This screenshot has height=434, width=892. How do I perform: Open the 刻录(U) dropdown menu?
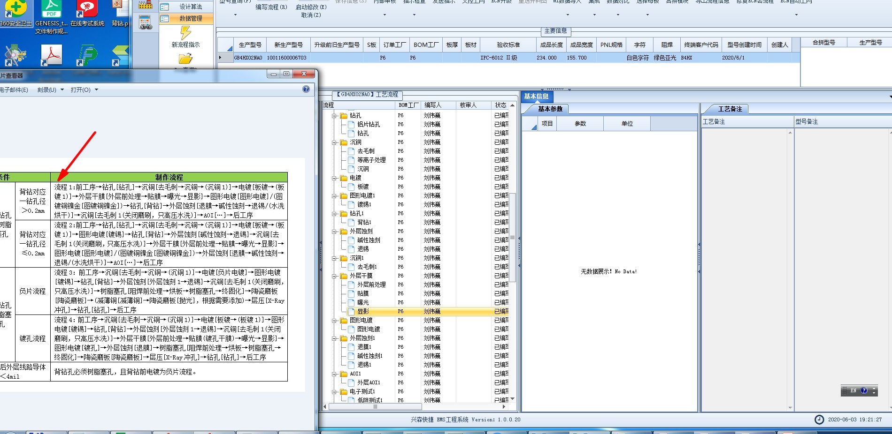(50, 90)
